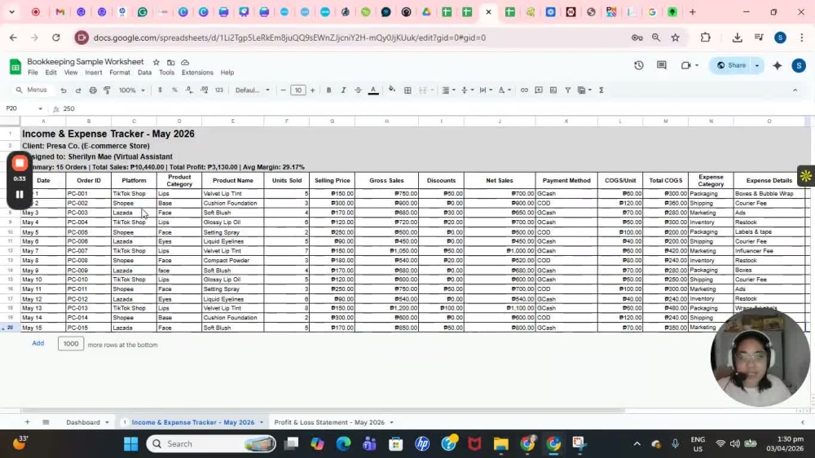Star the Bookkeeping Sample Worksheet document

pos(156,63)
